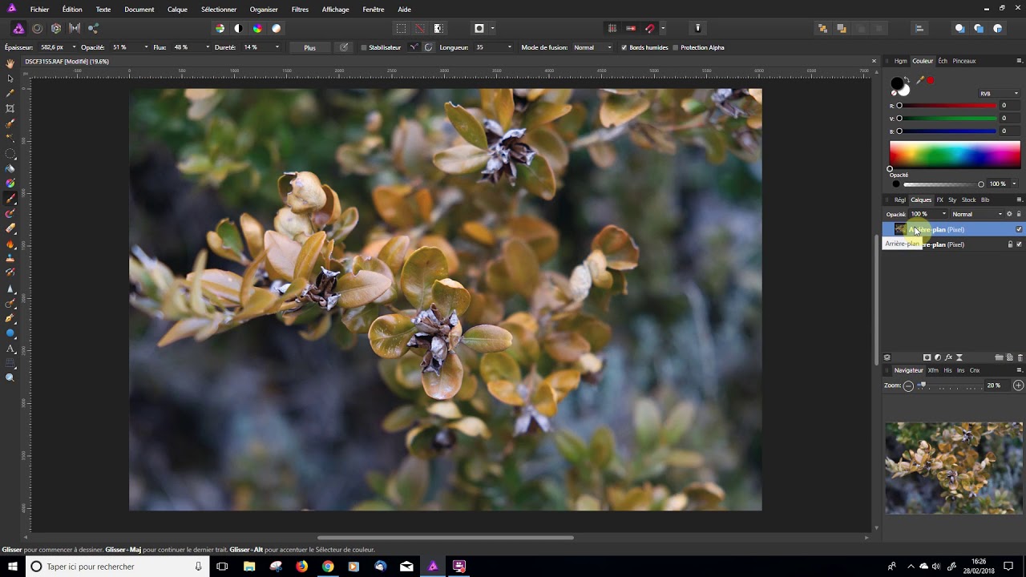Screen dimensions: 1026x577
Task: Select the Paint Brush tool
Action: tap(10, 198)
